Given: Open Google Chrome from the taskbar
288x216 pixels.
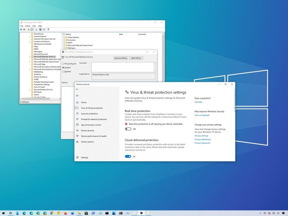Looking at the screenshot, I should (52, 213).
